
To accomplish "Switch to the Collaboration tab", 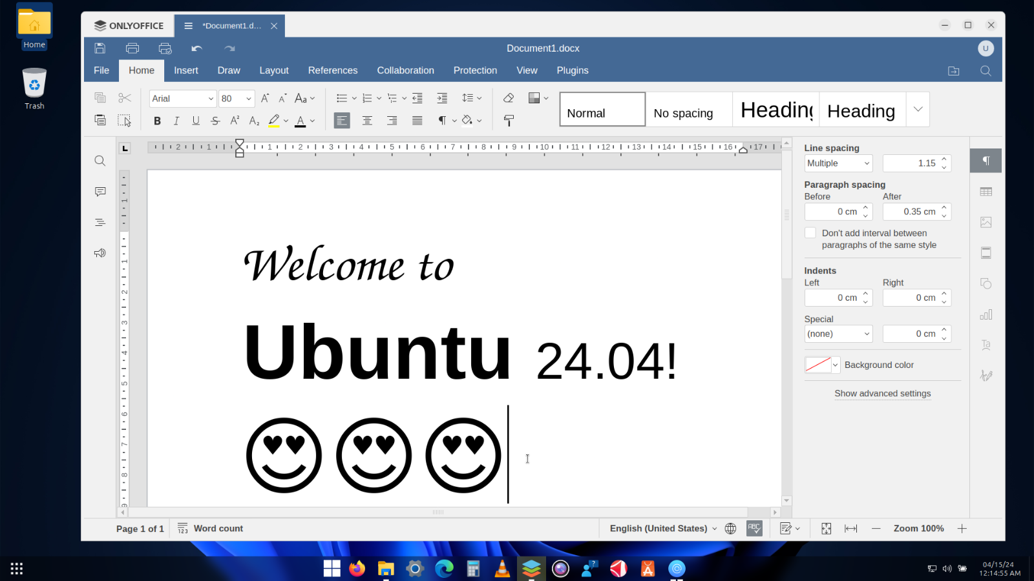I will pyautogui.click(x=406, y=70).
